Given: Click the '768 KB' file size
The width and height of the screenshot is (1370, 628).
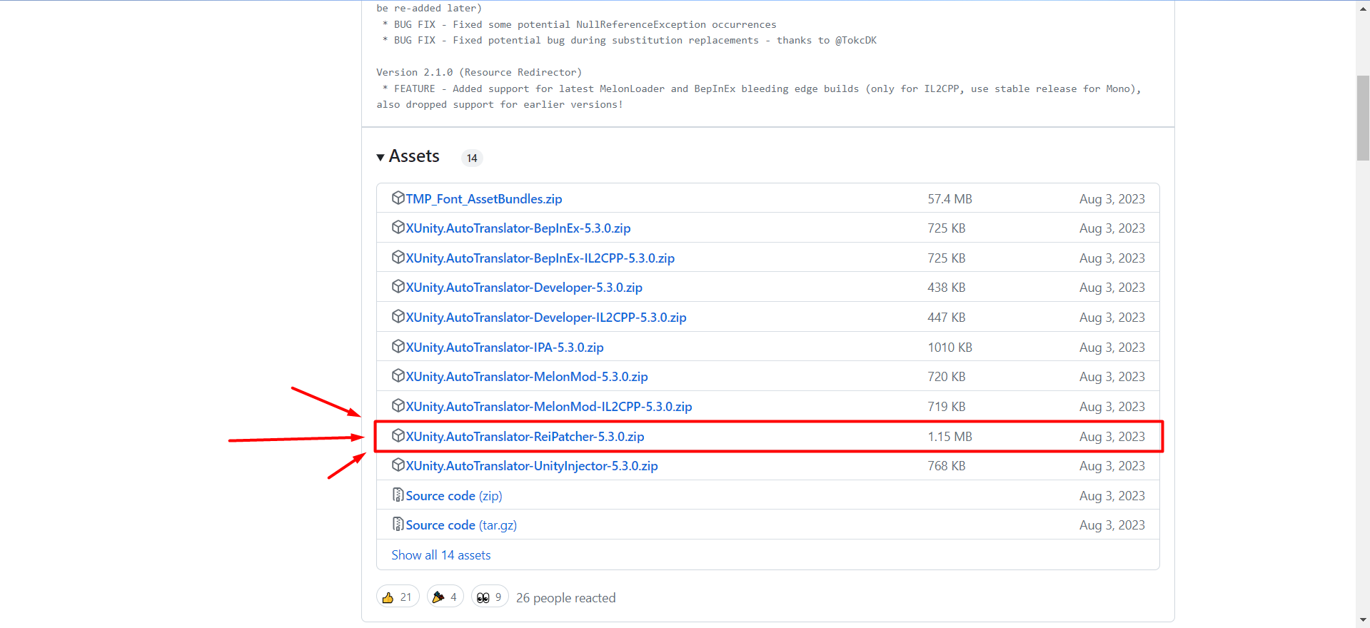Looking at the screenshot, I should pos(947,466).
